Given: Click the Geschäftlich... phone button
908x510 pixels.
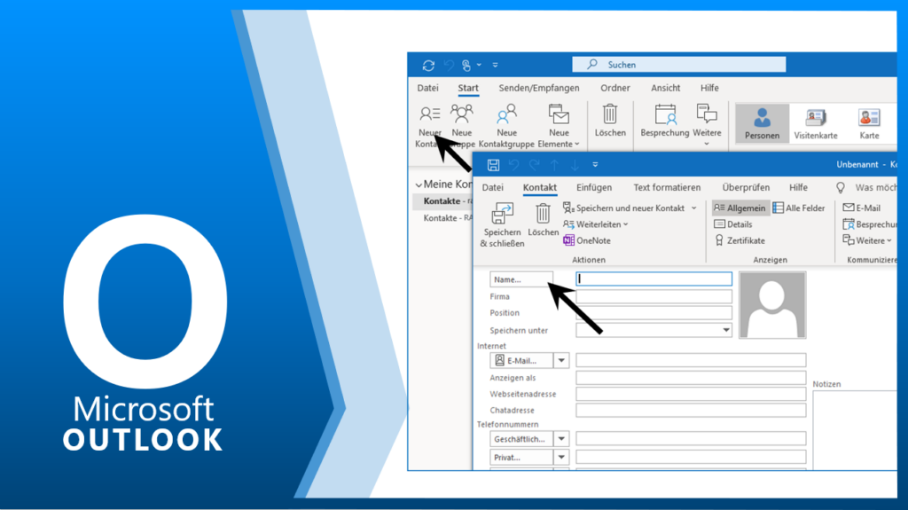Looking at the screenshot, I should click(521, 439).
